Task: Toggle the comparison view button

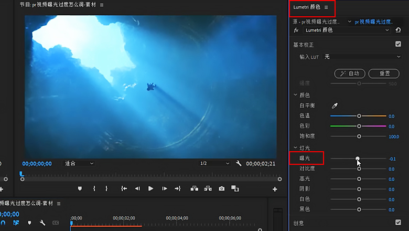Action: pos(235,188)
